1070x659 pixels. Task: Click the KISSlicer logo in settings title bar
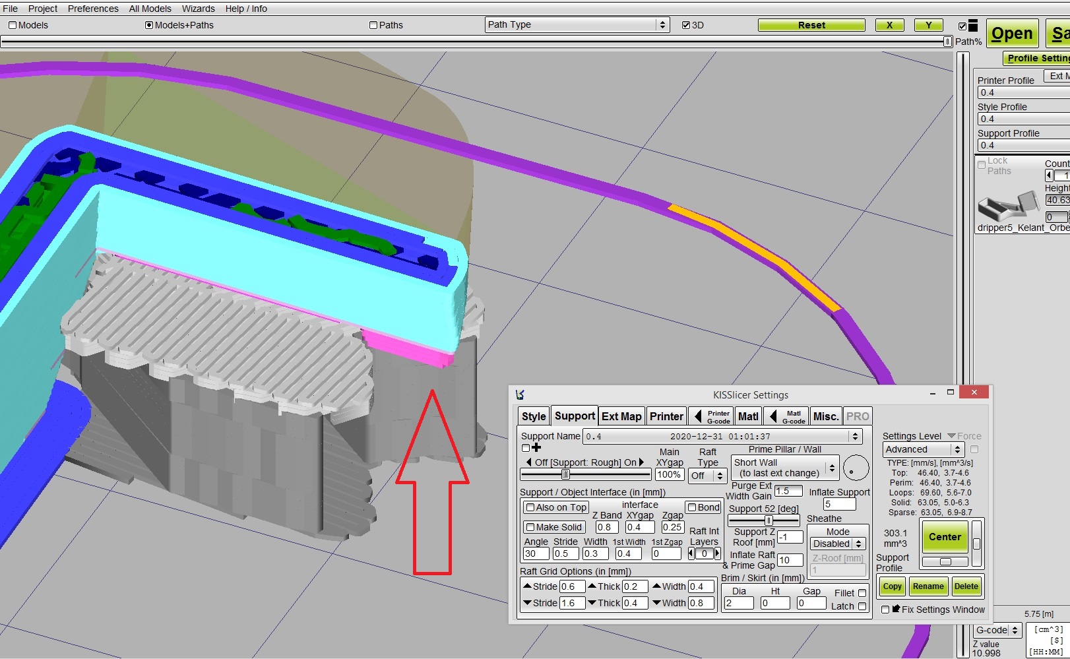click(520, 394)
